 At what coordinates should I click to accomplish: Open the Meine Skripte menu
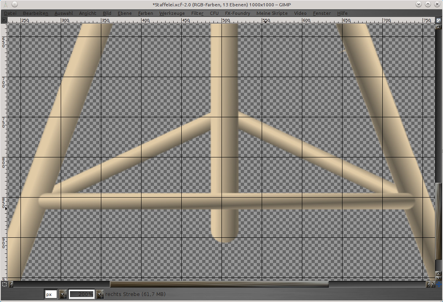coord(272,13)
